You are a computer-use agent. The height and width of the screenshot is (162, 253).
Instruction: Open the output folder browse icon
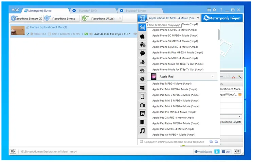point(240,94)
